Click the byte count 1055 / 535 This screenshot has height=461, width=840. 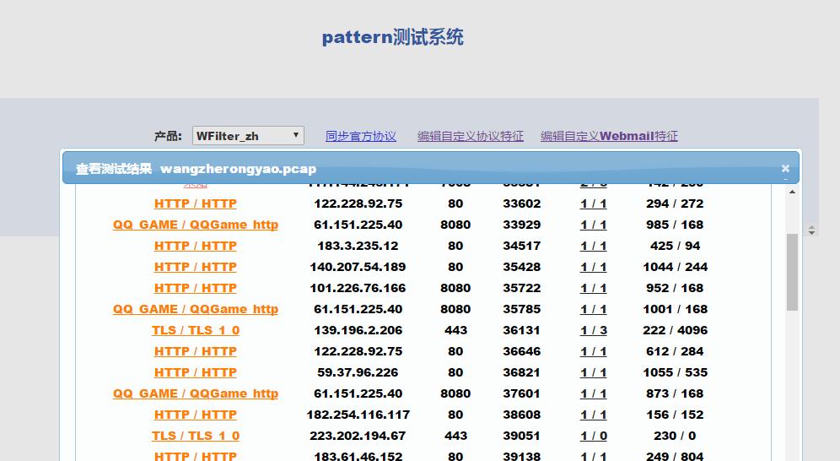tap(675, 372)
